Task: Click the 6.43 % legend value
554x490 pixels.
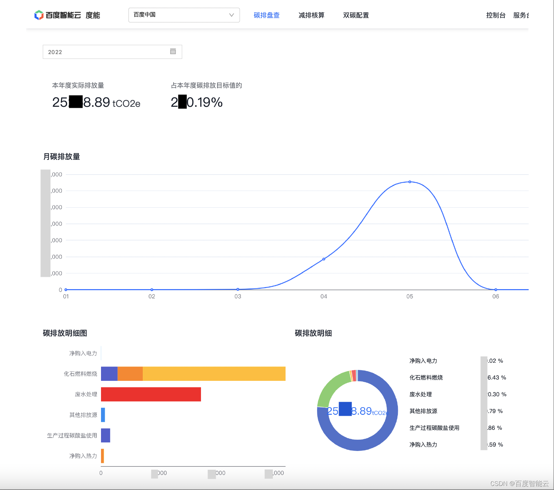Action: [497, 377]
